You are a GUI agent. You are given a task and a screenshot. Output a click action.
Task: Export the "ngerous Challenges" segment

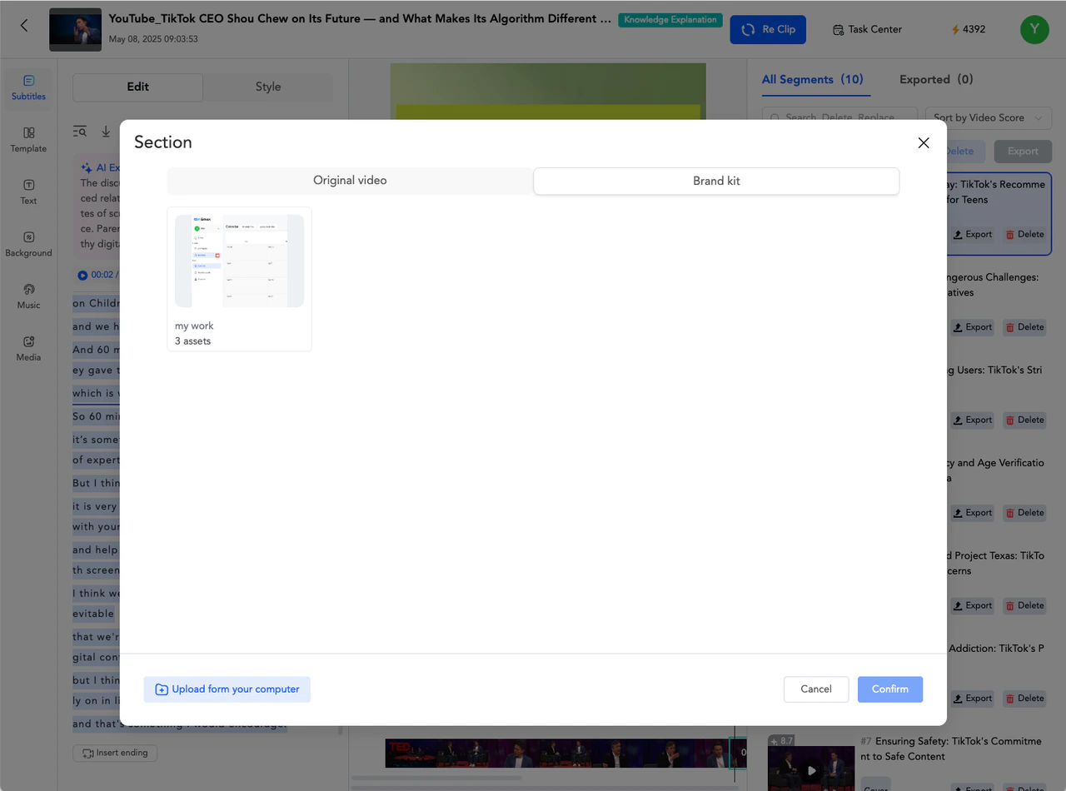pyautogui.click(x=973, y=327)
